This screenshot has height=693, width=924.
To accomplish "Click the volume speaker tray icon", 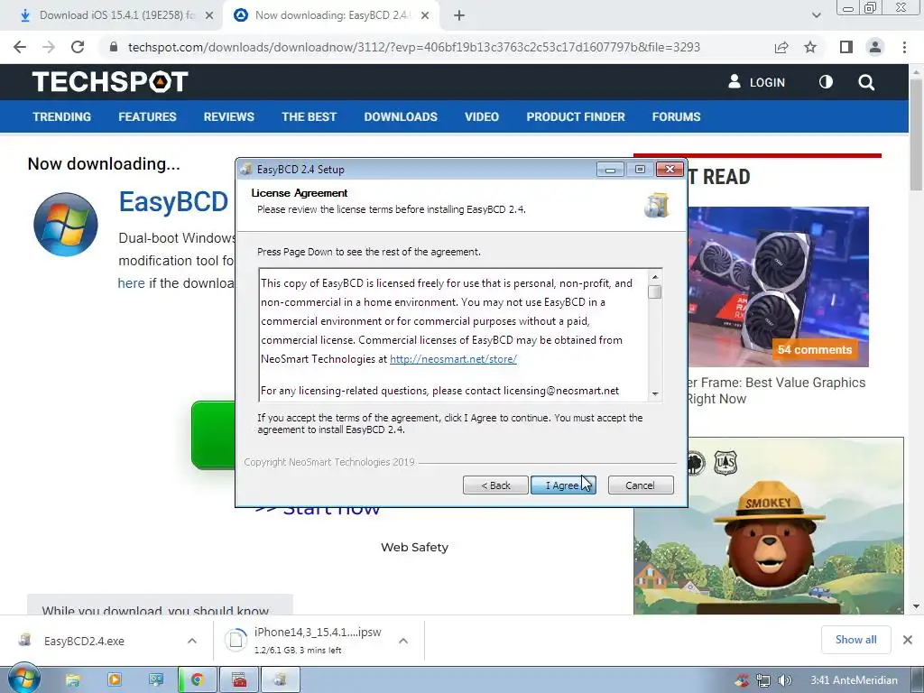I will pyautogui.click(x=784, y=680).
